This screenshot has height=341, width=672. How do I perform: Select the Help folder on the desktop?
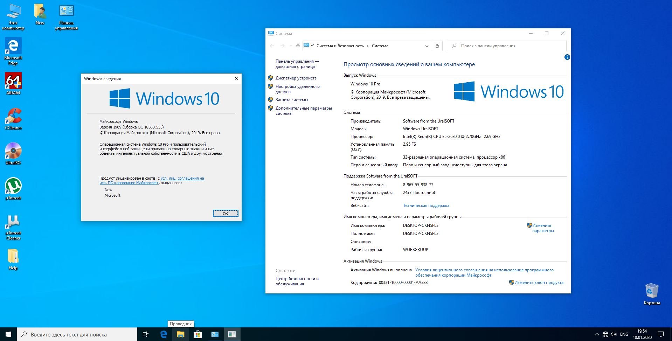pos(13,259)
